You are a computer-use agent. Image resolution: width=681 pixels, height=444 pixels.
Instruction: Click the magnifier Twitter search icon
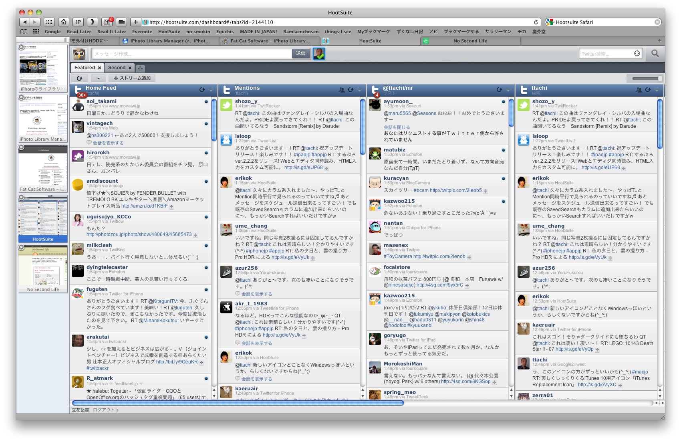[655, 53]
